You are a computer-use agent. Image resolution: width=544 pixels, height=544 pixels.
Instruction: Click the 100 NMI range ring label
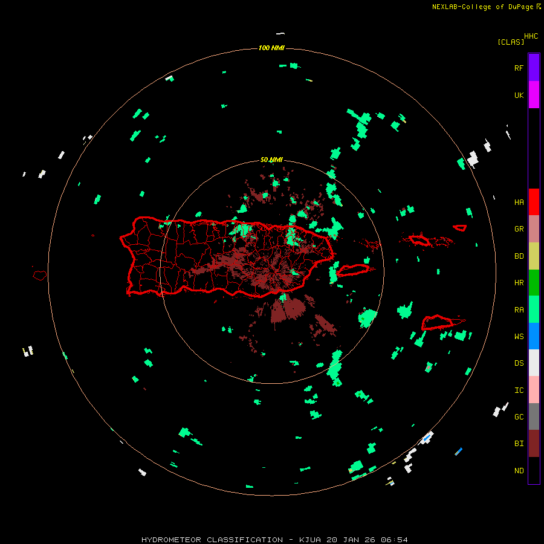tap(271, 48)
